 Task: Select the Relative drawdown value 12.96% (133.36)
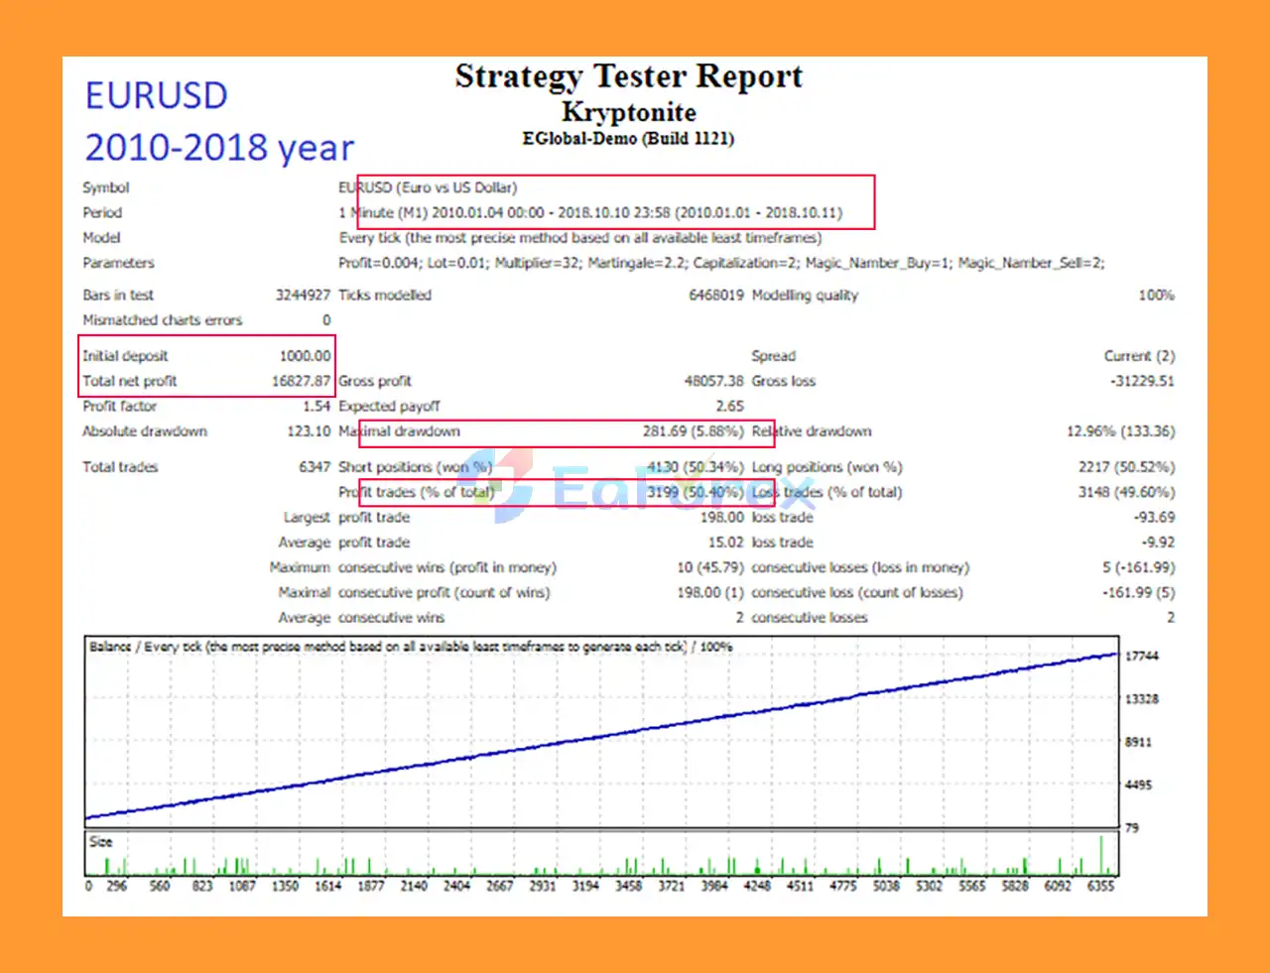[x=1120, y=431]
